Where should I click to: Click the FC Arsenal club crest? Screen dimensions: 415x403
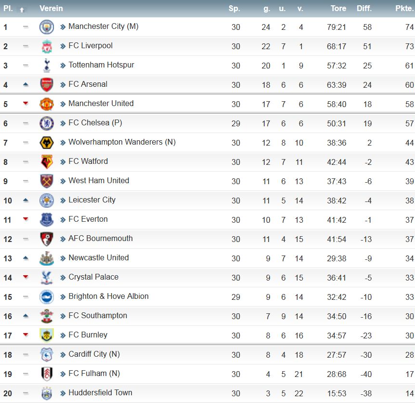click(47, 85)
